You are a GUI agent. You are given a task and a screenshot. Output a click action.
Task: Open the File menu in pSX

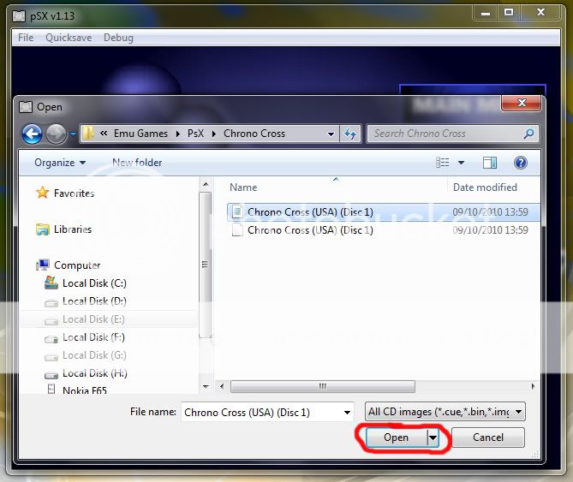tap(26, 38)
